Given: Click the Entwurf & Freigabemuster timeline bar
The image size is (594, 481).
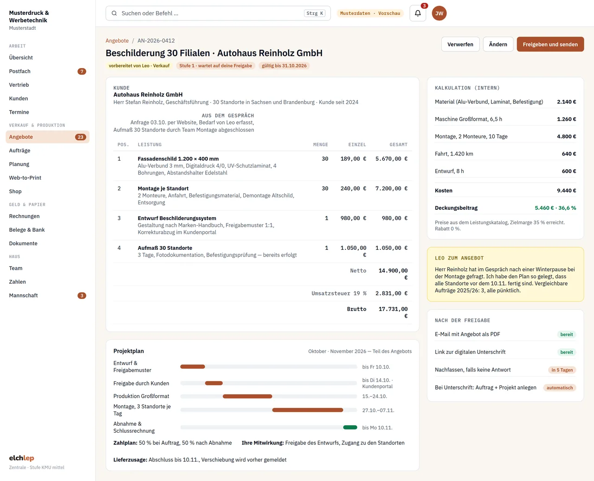Looking at the screenshot, I should (193, 367).
